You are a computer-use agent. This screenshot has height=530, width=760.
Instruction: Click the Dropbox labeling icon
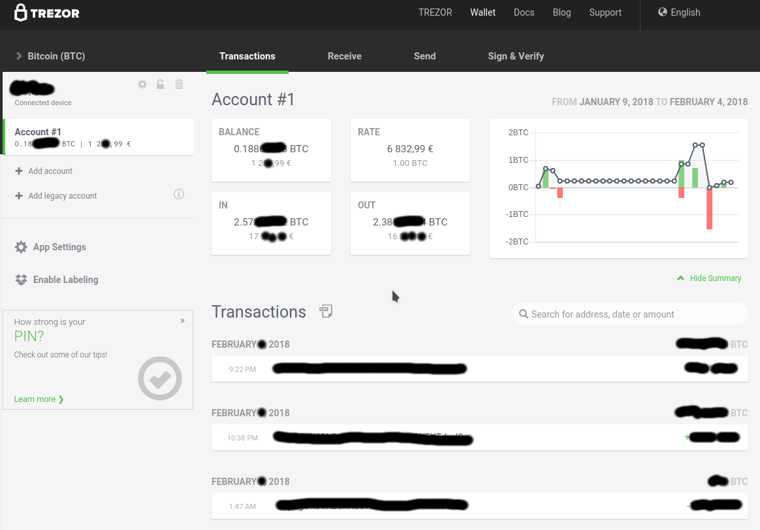click(x=21, y=280)
